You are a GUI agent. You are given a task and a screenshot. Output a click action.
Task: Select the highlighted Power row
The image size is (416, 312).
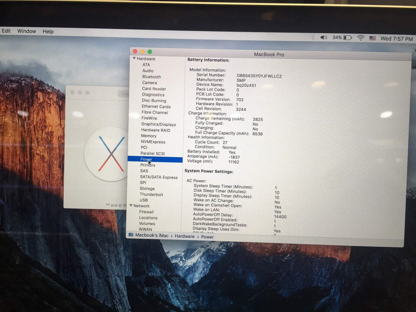155,159
